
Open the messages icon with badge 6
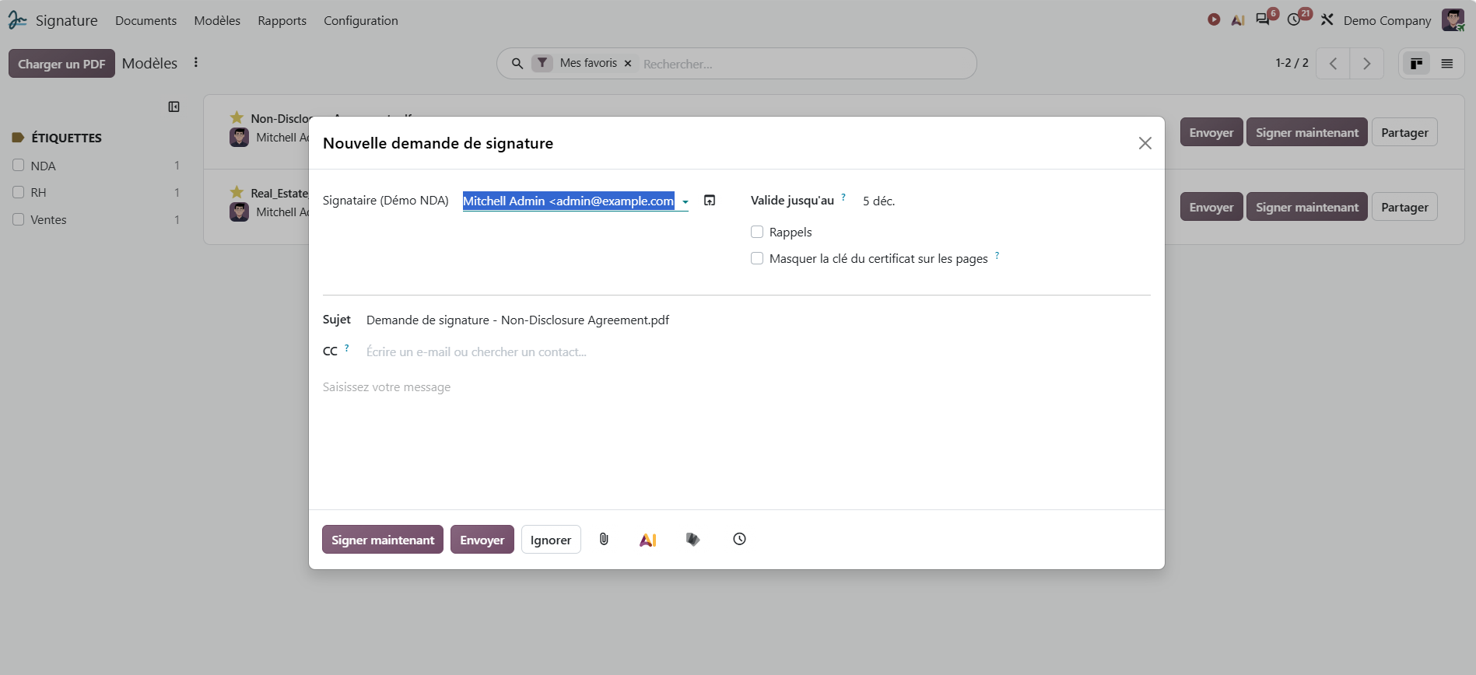tap(1264, 19)
